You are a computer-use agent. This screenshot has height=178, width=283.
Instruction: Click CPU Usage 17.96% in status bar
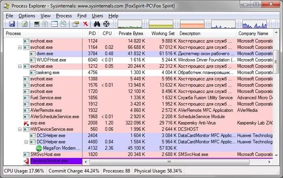[24, 171]
